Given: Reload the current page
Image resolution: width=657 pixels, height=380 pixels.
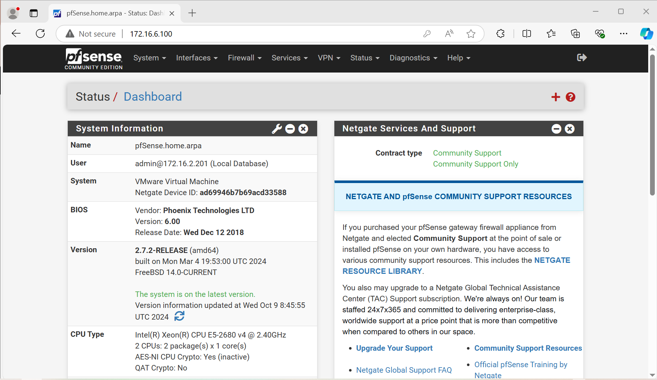Looking at the screenshot, I should (x=40, y=34).
